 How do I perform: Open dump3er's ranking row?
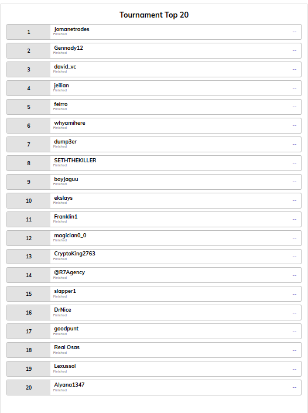point(154,144)
